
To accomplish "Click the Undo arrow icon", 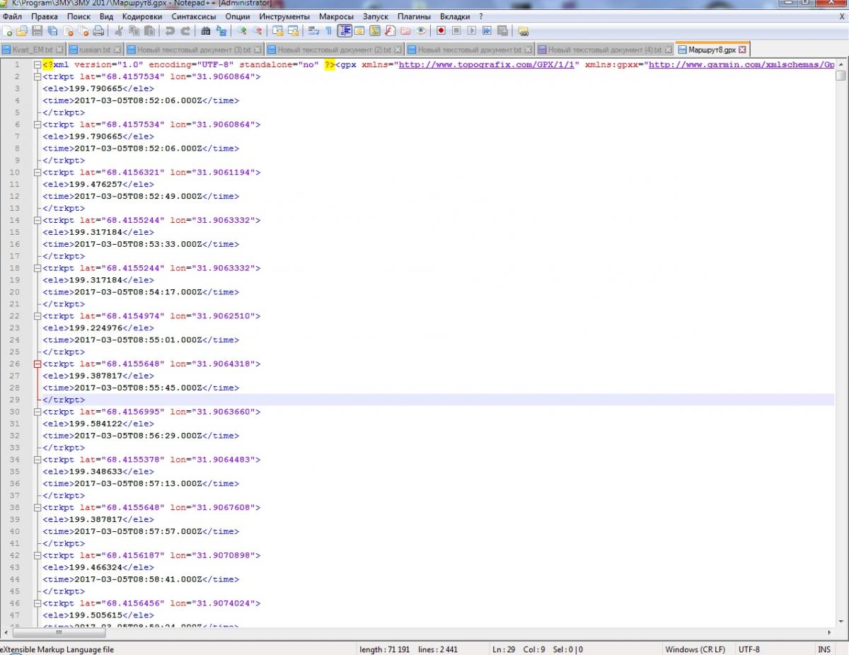I will pyautogui.click(x=170, y=31).
